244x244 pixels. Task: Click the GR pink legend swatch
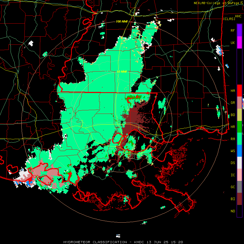(x=239, y=102)
